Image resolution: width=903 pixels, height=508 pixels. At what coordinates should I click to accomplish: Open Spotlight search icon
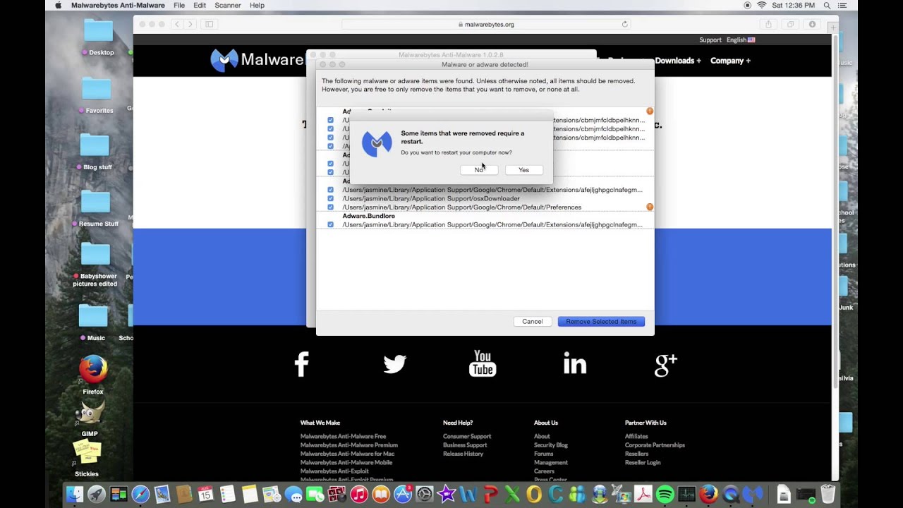827,5
